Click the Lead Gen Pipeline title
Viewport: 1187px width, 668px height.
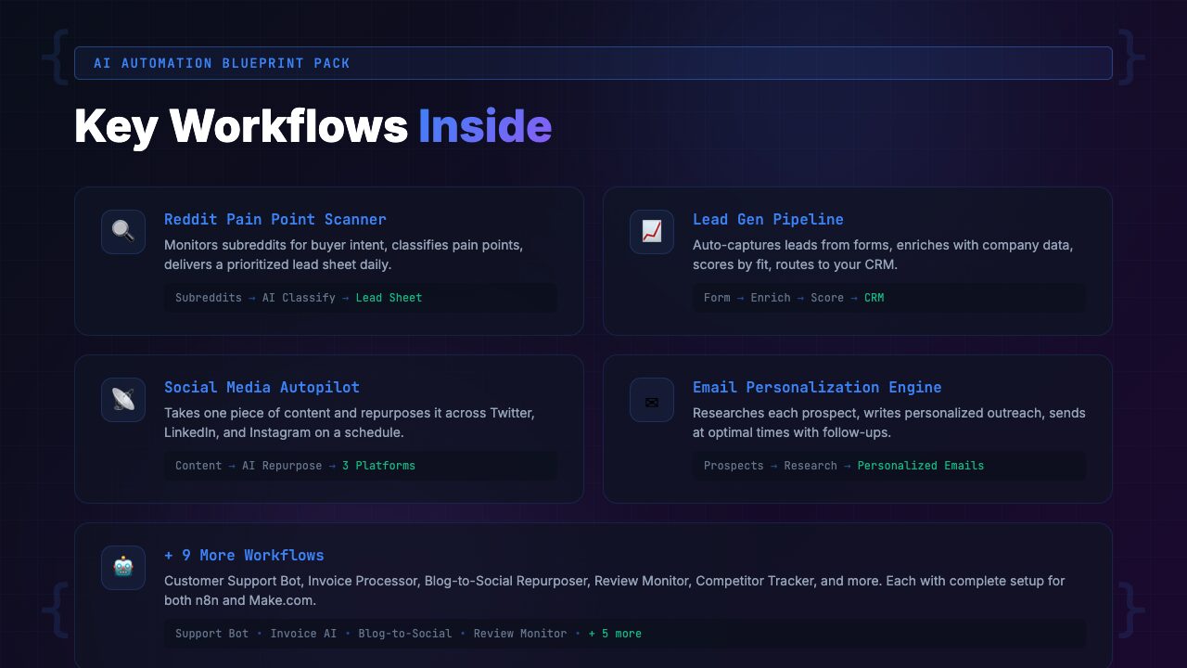pyautogui.click(x=768, y=220)
